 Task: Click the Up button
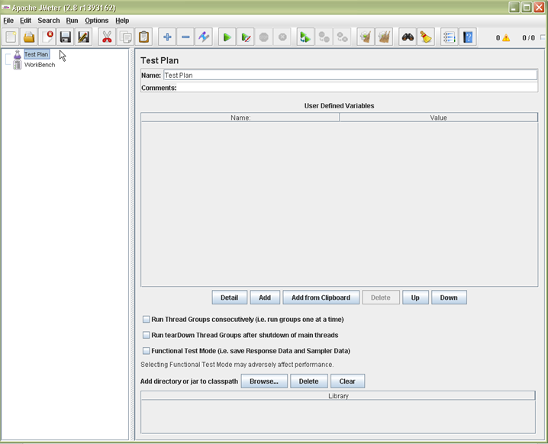click(x=415, y=298)
